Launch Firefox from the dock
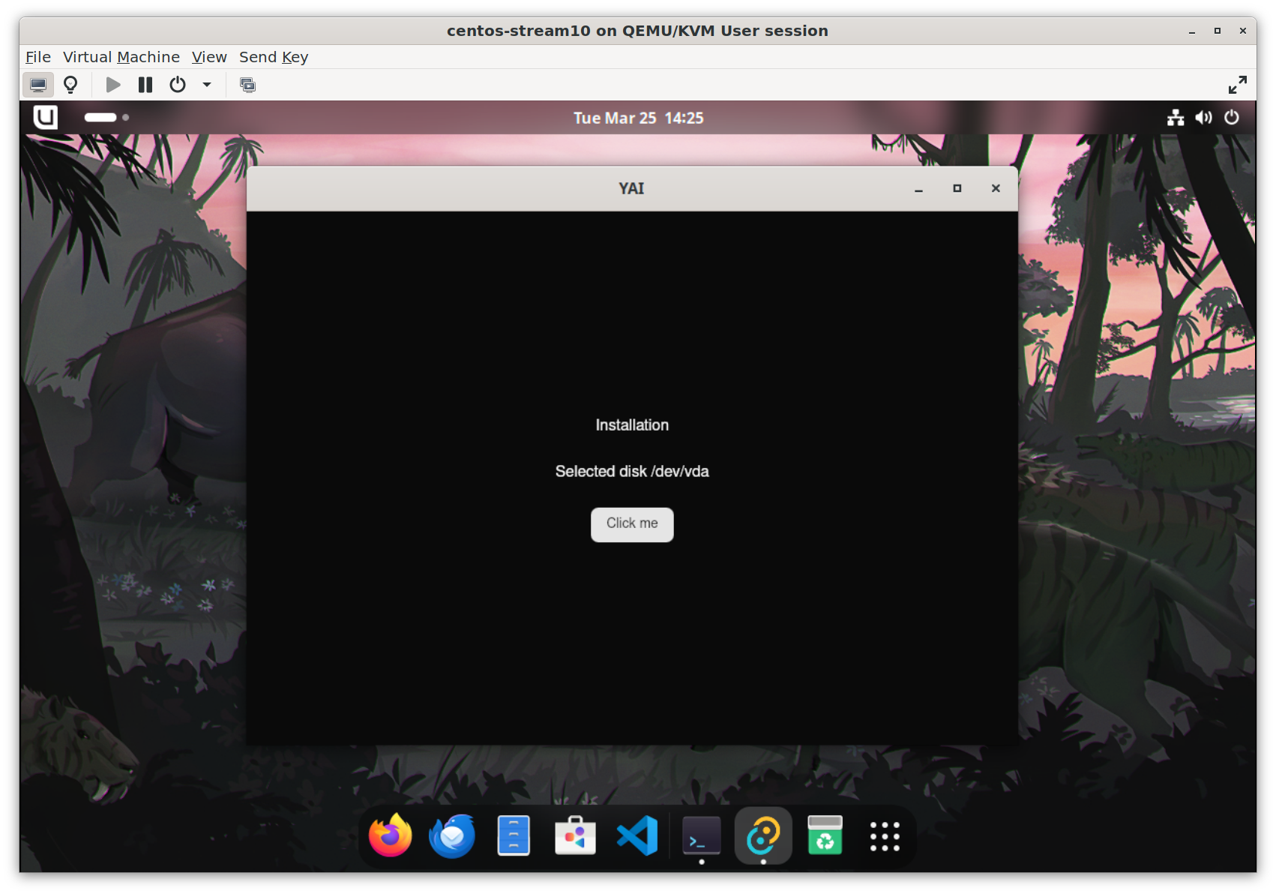 391,835
